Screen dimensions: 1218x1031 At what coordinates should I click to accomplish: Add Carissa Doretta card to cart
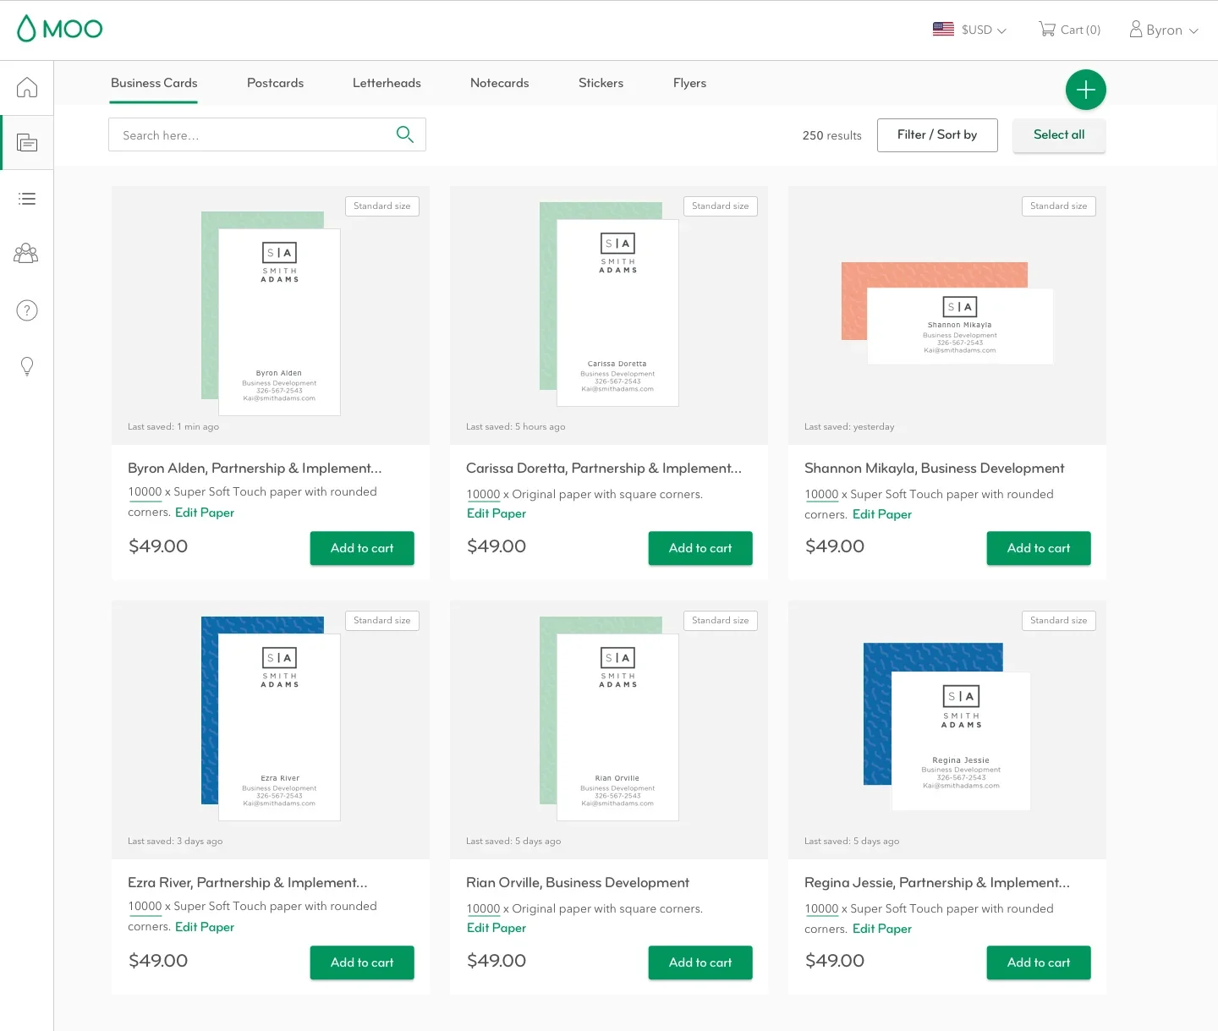point(700,548)
